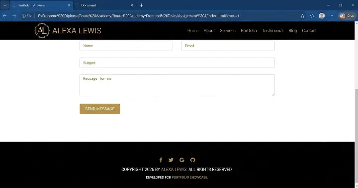Focus the Email input field
Image resolution: width=358 pixels, height=188 pixels.
pyautogui.click(x=228, y=46)
